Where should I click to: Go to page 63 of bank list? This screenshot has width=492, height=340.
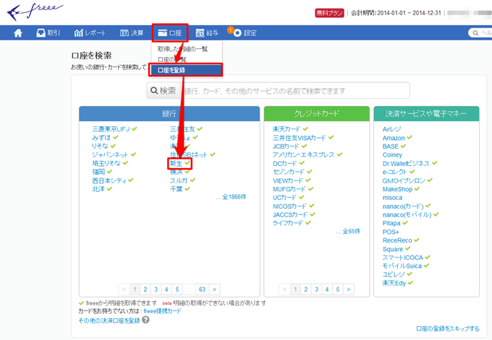pos(202,289)
